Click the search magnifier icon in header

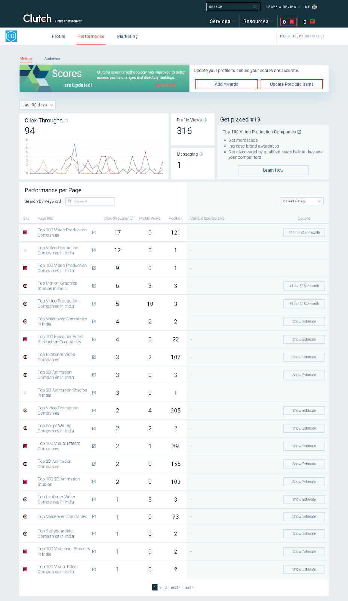pos(255,7)
